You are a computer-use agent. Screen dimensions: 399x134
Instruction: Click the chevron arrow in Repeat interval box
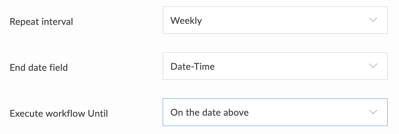pyautogui.click(x=373, y=20)
